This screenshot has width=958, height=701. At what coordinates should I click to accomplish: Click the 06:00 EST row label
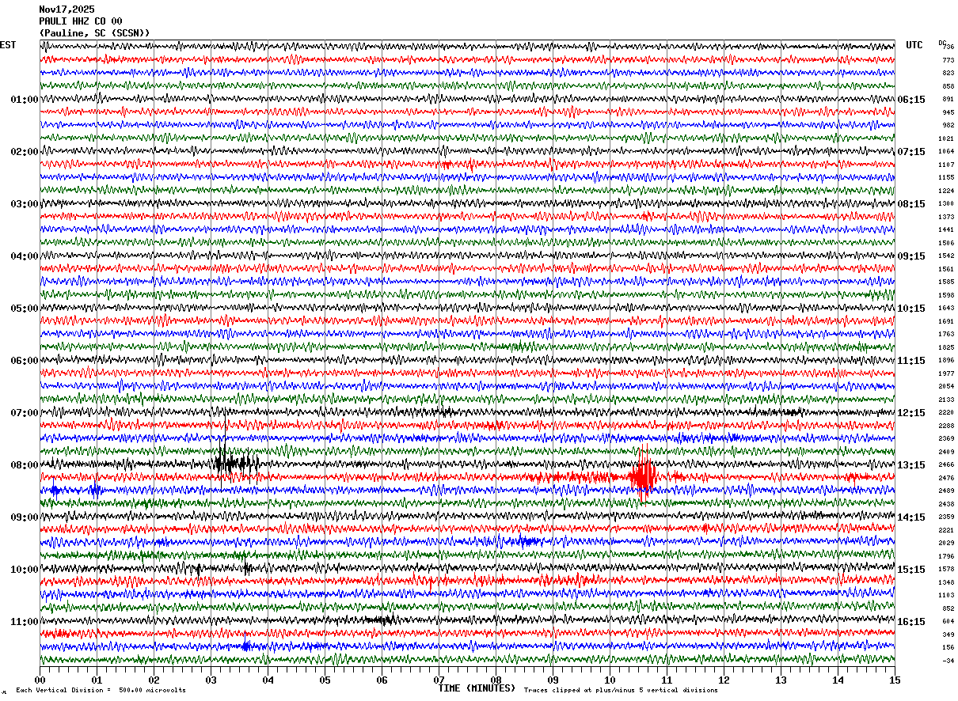click(x=24, y=361)
